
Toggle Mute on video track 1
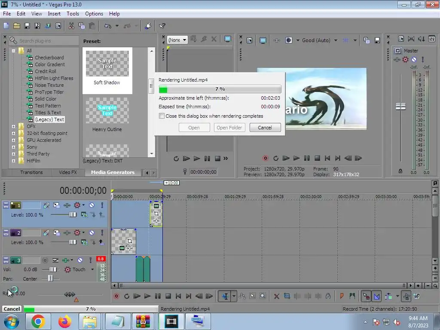(x=92, y=205)
